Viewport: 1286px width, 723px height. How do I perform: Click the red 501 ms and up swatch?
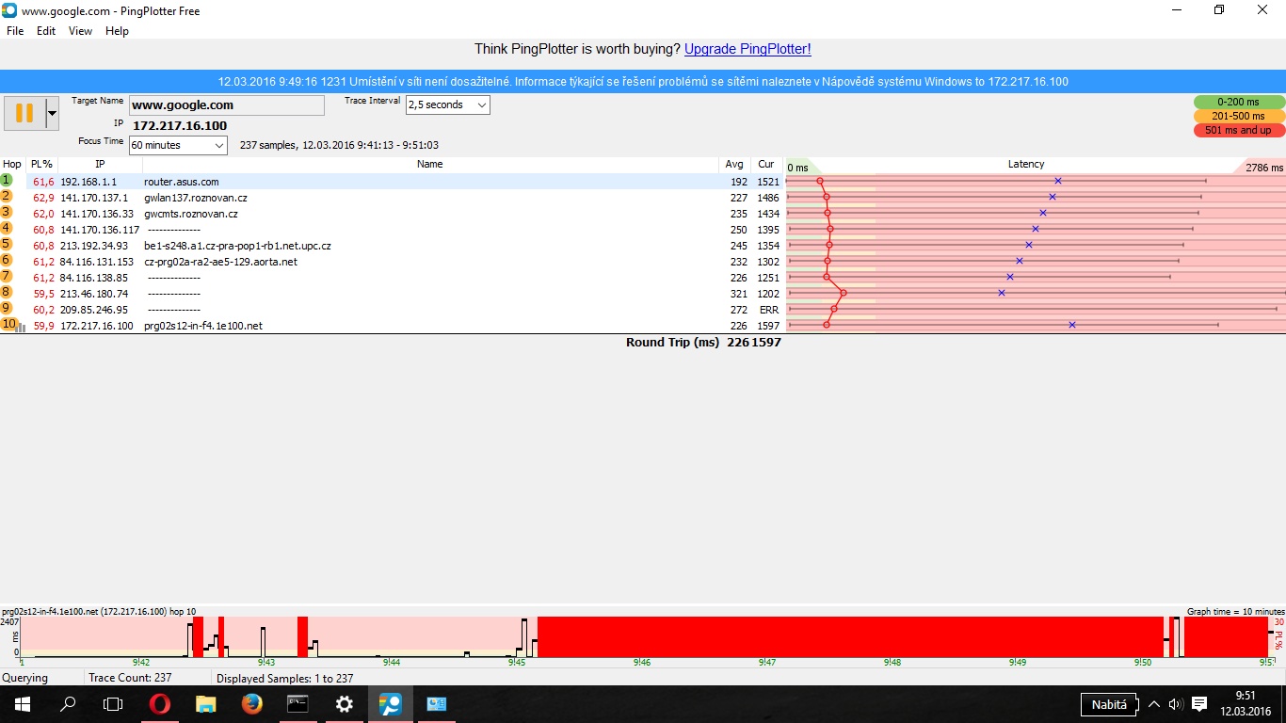point(1238,130)
